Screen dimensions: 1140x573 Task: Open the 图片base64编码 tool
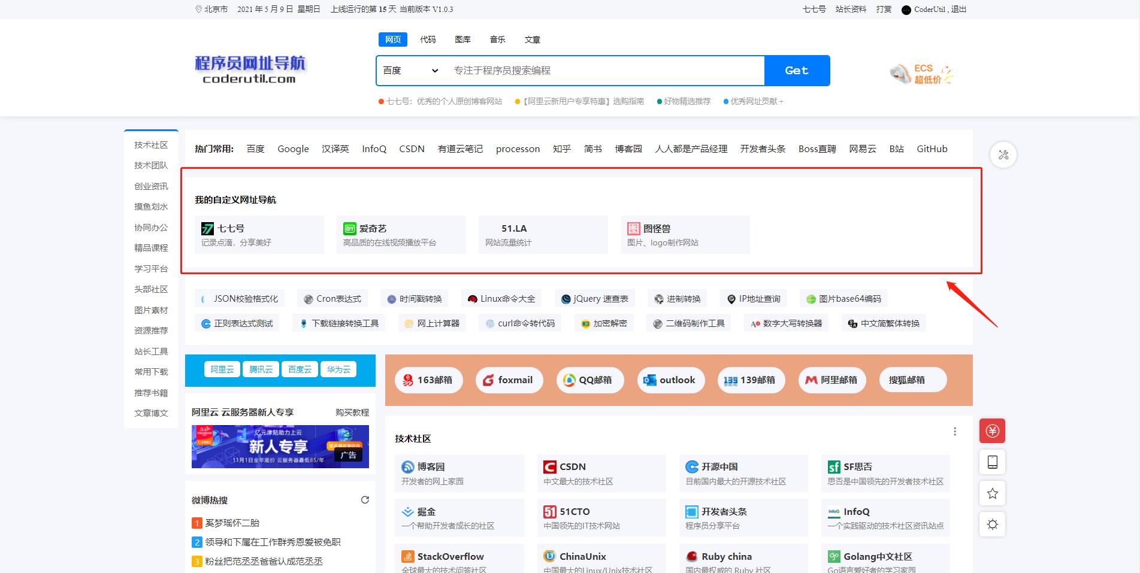(843, 299)
